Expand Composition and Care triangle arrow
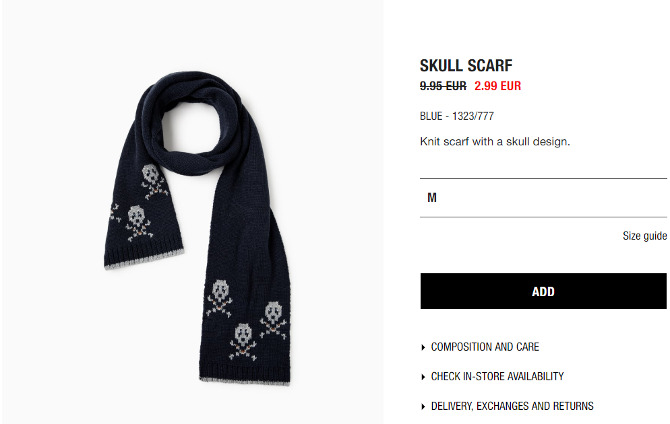Viewport: 670px width, 424px height. [x=423, y=347]
